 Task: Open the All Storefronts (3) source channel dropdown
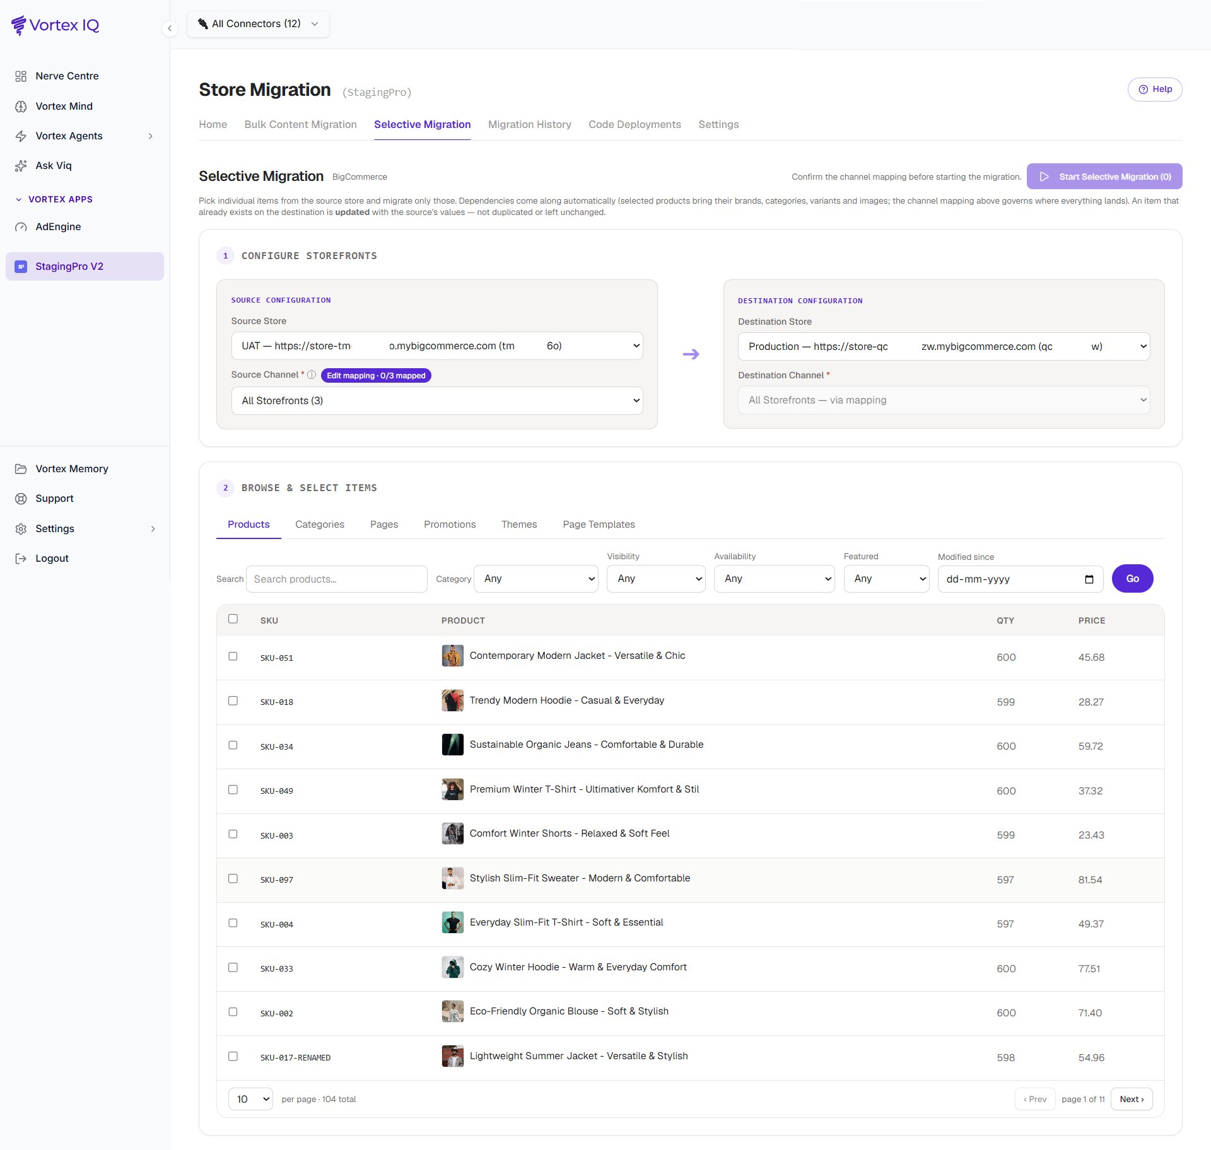tap(437, 401)
